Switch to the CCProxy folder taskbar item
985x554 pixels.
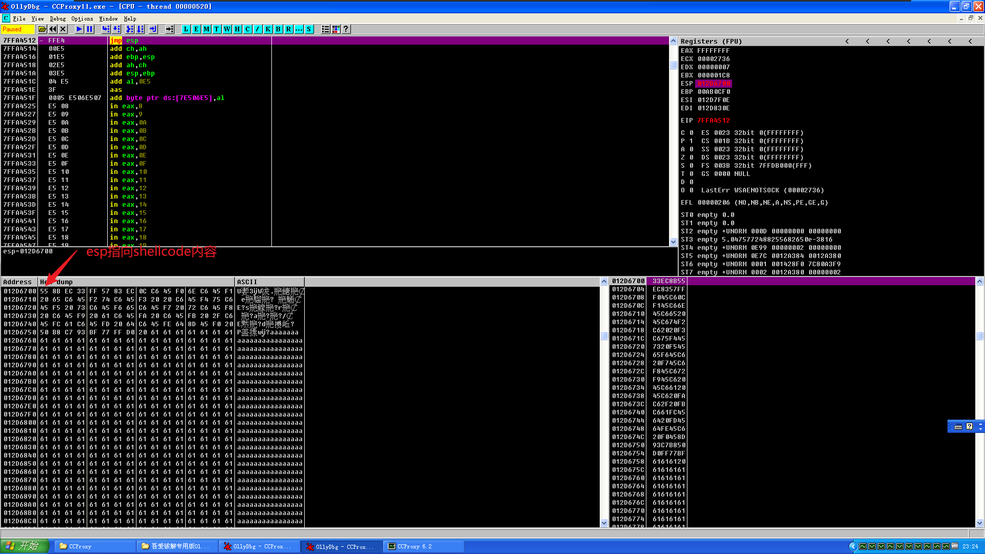coord(95,546)
